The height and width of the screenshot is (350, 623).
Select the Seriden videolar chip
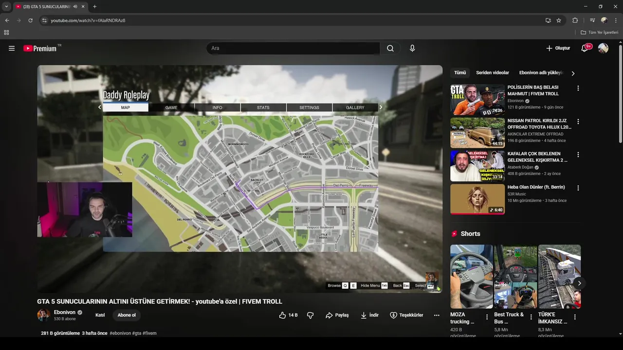tap(493, 73)
